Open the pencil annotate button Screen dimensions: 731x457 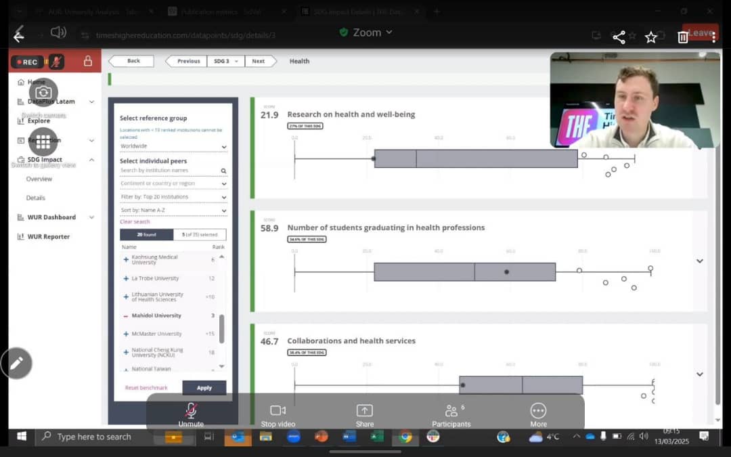click(17, 364)
